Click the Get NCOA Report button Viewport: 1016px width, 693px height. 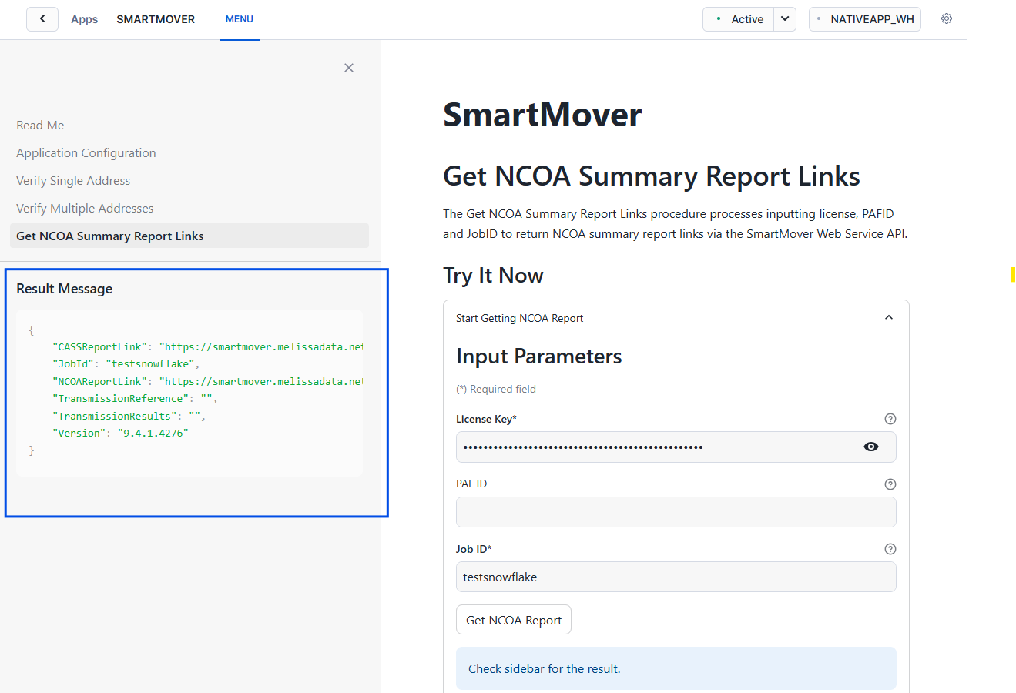tap(514, 620)
